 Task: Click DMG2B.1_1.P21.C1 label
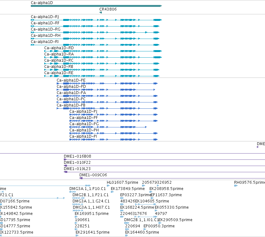91,195
